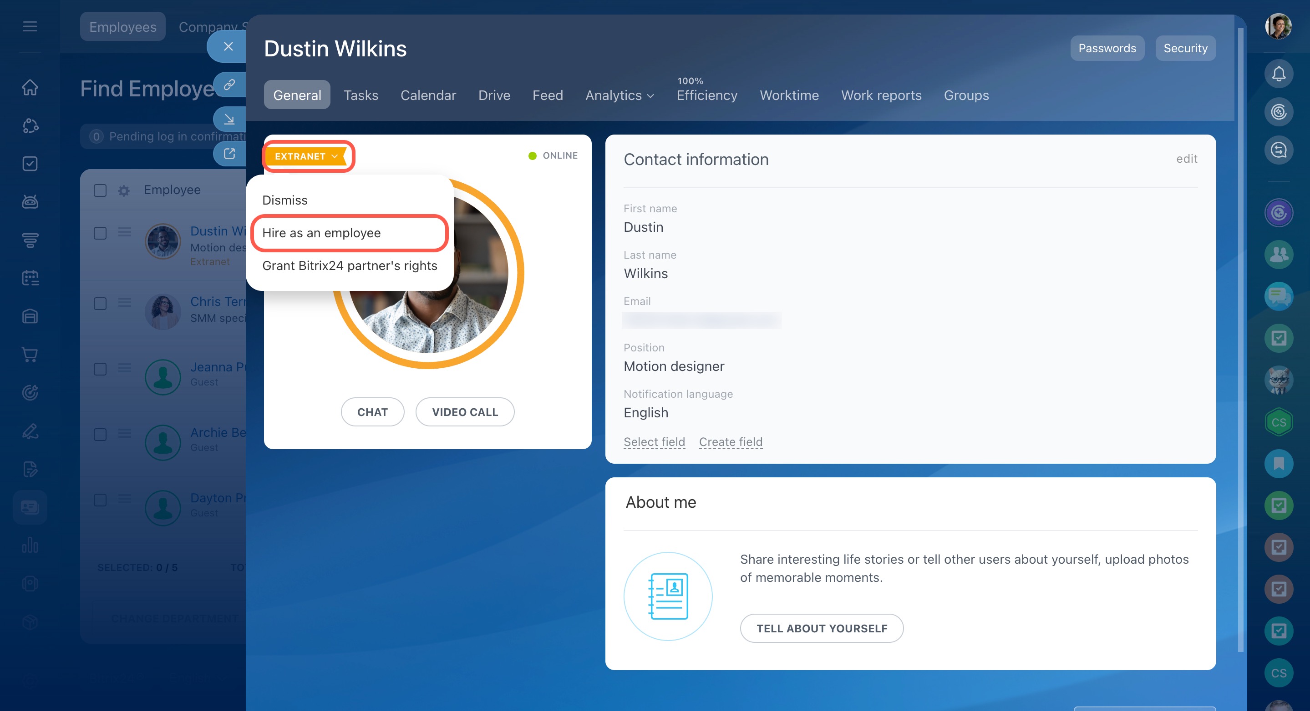Open the home icon in left sidebar
1310x711 pixels.
click(x=30, y=87)
